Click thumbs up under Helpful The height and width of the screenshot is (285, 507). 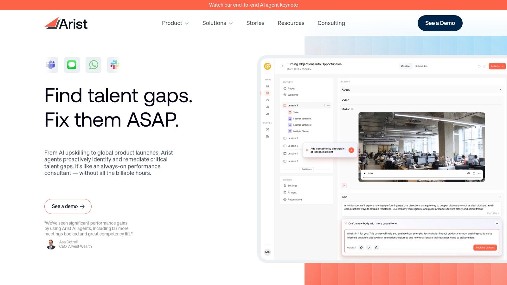pyautogui.click(x=361, y=248)
